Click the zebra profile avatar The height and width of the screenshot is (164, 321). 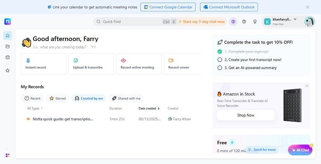tap(309, 22)
